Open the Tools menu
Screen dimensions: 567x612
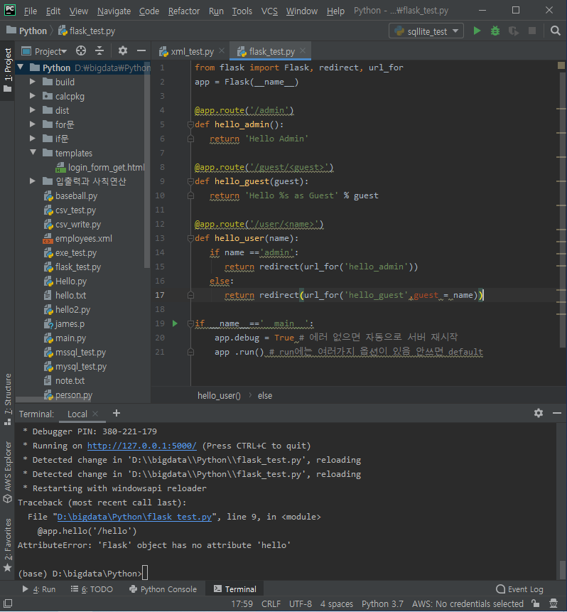242,11
